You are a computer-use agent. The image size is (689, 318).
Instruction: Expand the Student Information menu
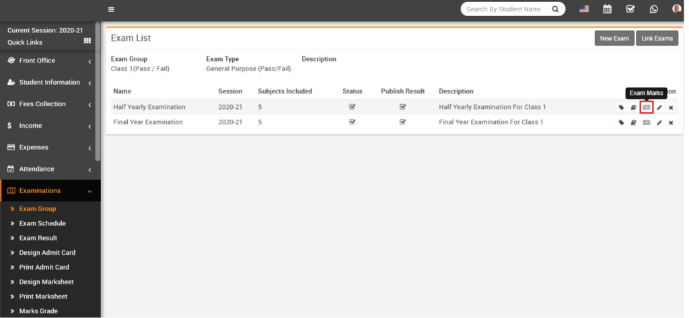(50, 82)
